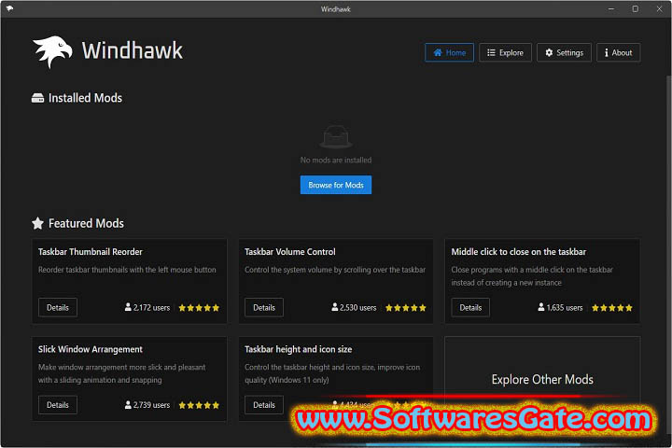Click the Browse for Mods button
Image resolution: width=672 pixels, height=448 pixels.
[336, 185]
